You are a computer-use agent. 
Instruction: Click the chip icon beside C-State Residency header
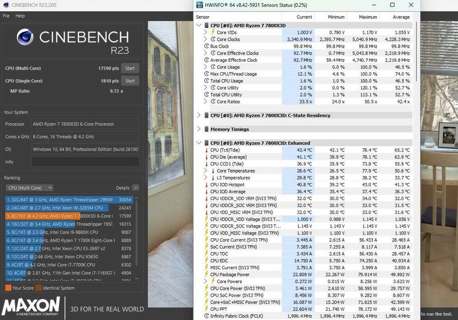206,115
